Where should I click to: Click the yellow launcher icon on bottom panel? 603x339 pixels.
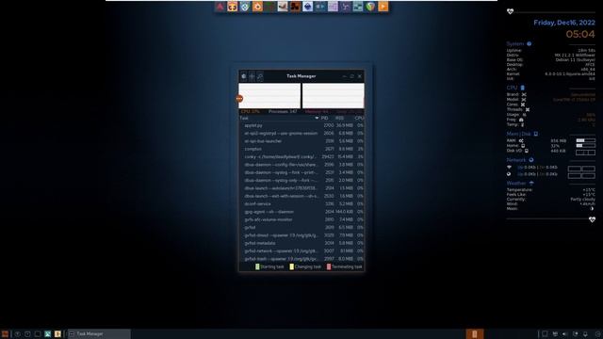(x=57, y=334)
